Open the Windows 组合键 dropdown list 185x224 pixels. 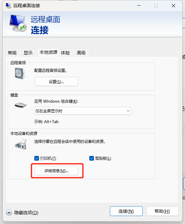82,111
